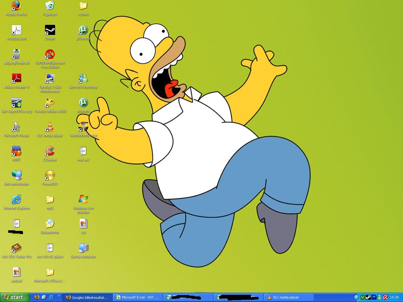403x302 pixels.
Task: Select TuneUp 1-Click Maintenance icon
Action: point(50,83)
